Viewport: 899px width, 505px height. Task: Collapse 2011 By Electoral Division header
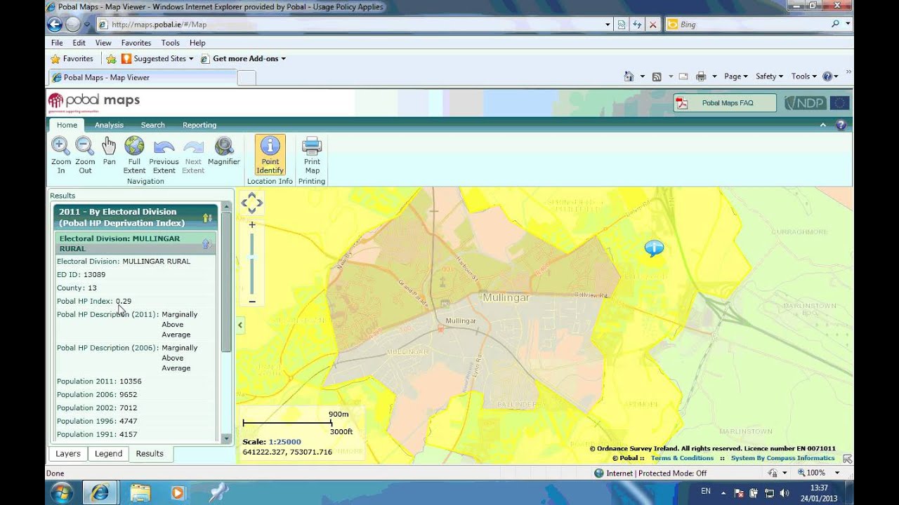click(x=207, y=217)
